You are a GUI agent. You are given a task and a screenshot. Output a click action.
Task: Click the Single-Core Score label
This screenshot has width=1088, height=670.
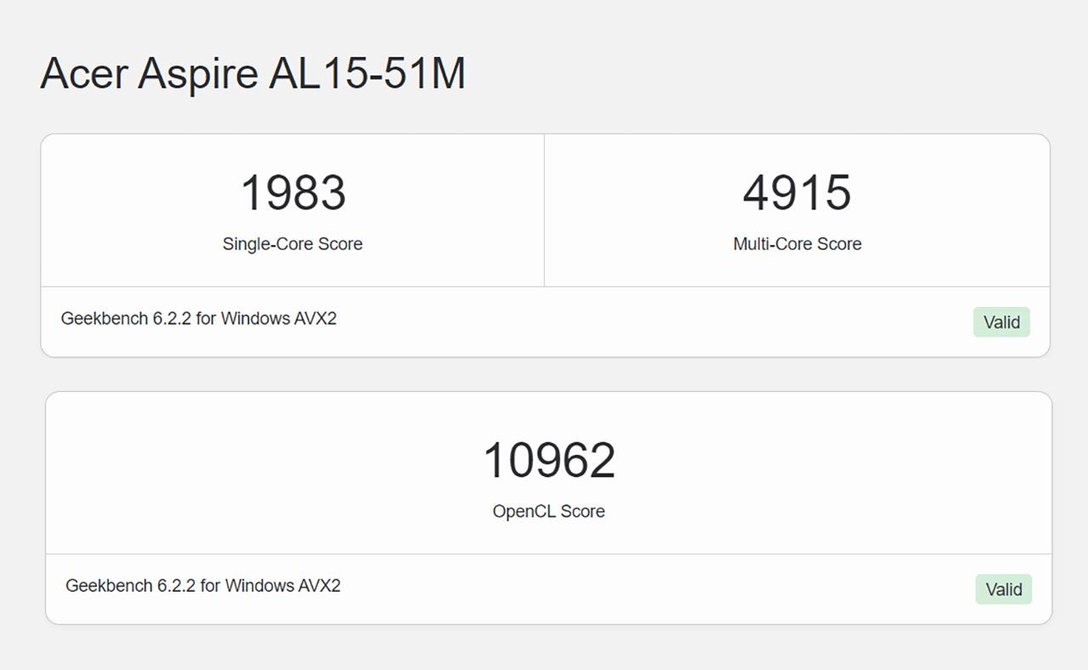click(x=292, y=244)
